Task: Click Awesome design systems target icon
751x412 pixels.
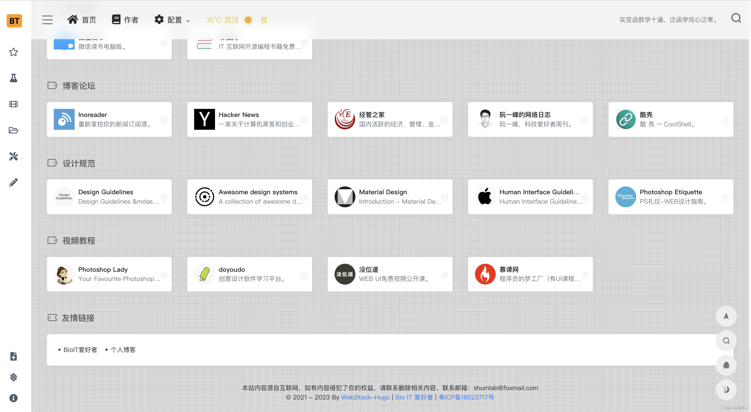Action: pos(204,197)
